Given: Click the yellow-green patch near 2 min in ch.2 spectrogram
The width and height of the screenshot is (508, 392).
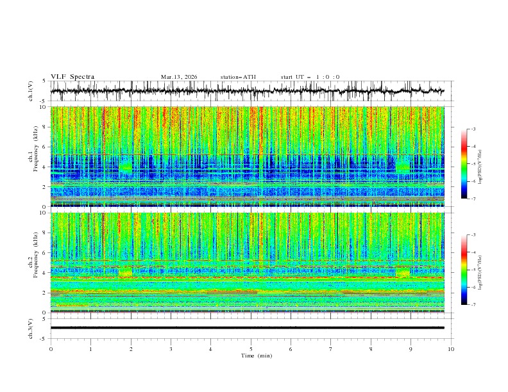Looking at the screenshot, I should (126, 272).
